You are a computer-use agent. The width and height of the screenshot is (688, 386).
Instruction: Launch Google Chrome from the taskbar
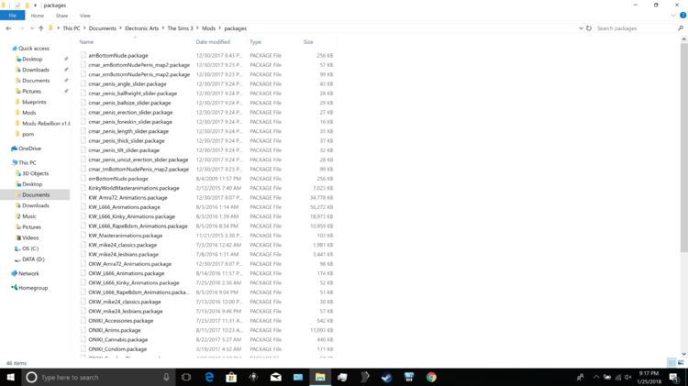click(431, 377)
